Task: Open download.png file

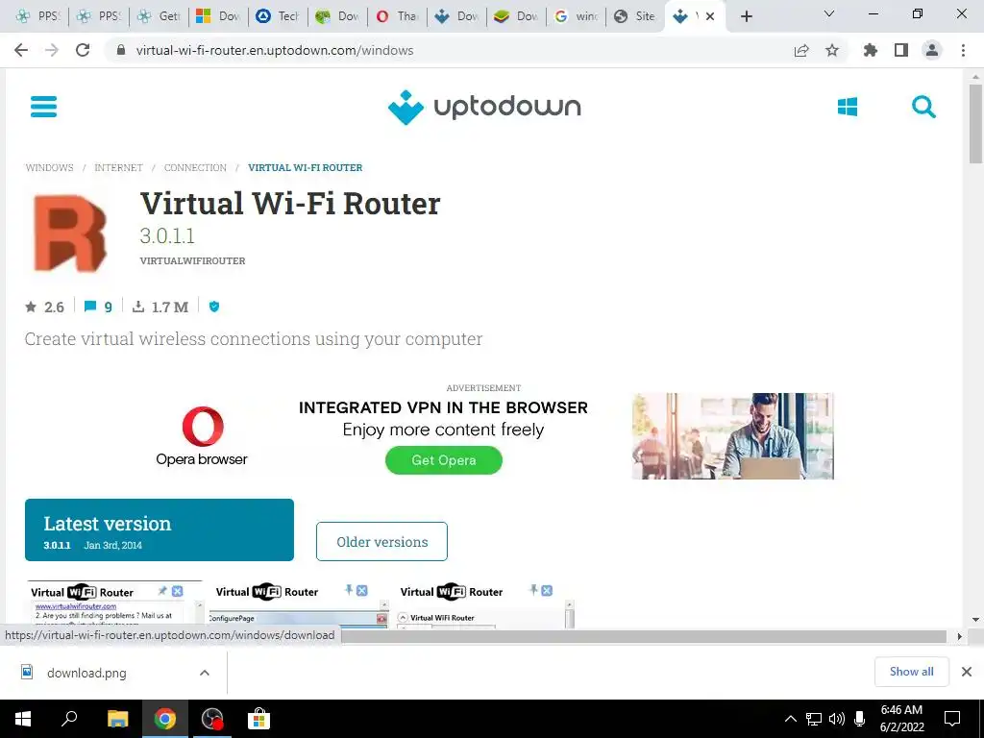Action: tap(86, 673)
